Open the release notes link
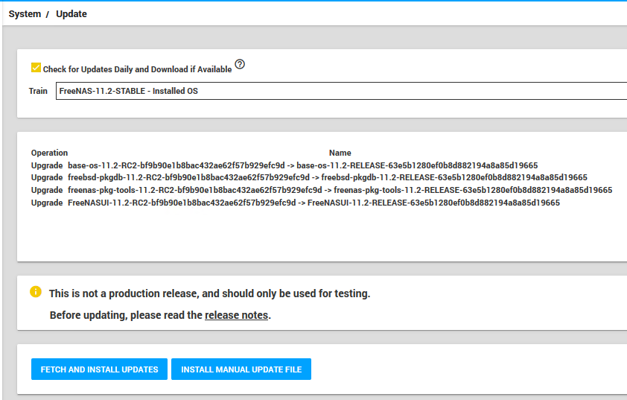627x400 pixels. (x=236, y=315)
